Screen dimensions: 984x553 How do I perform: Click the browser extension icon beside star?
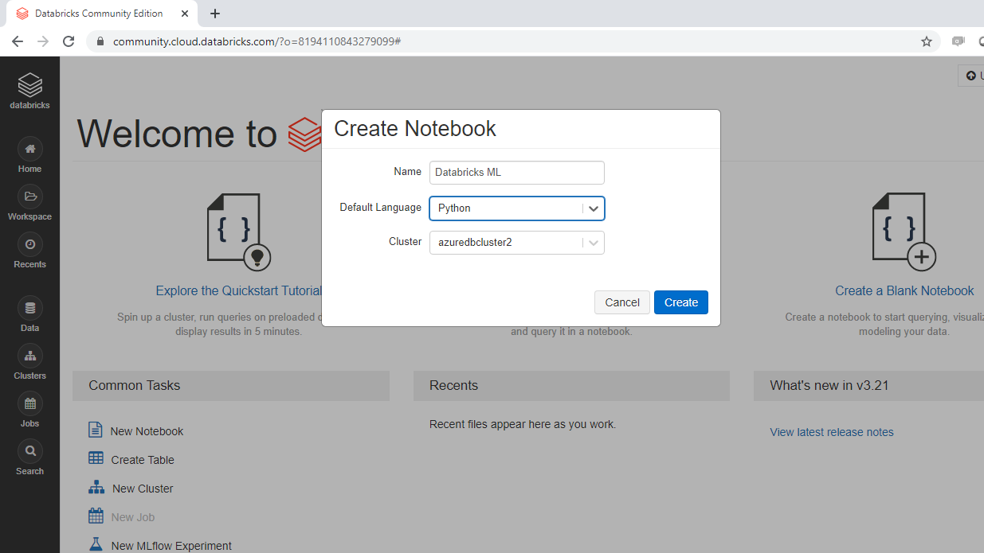[959, 41]
